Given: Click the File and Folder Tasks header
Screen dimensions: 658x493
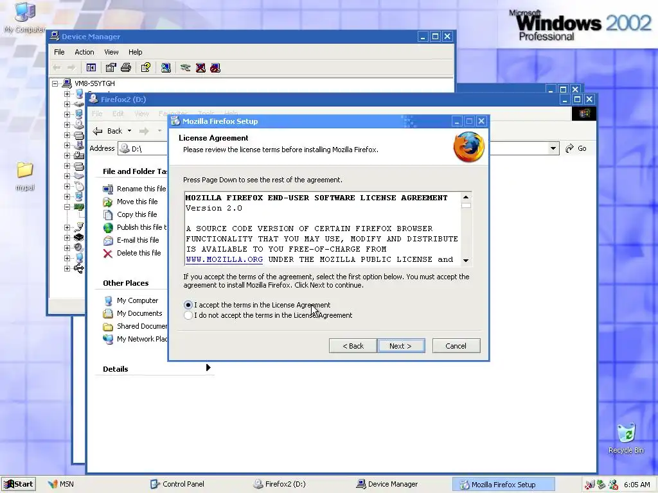Looking at the screenshot, I should pyautogui.click(x=135, y=171).
